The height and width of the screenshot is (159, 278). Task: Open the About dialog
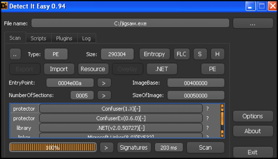click(253, 131)
